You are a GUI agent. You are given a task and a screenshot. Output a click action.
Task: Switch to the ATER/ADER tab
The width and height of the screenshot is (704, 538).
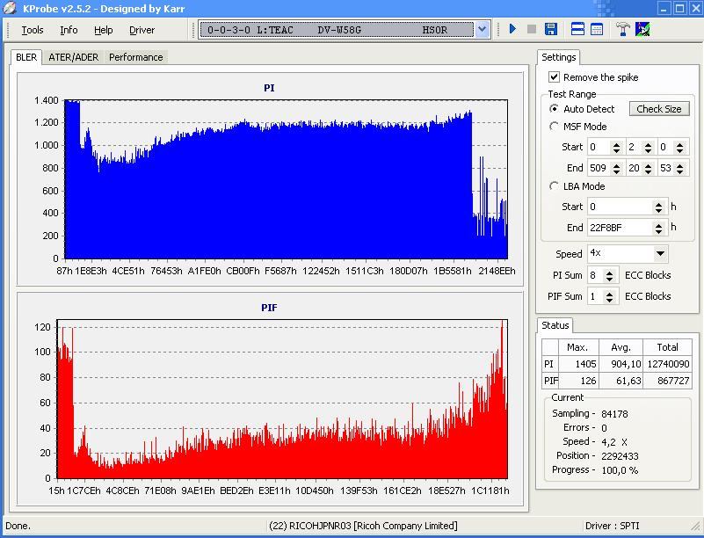coord(73,57)
